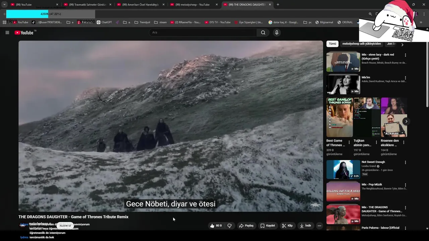Open the Mix'im thumbnail
This screenshot has height=241, width=429.
click(x=343, y=84)
